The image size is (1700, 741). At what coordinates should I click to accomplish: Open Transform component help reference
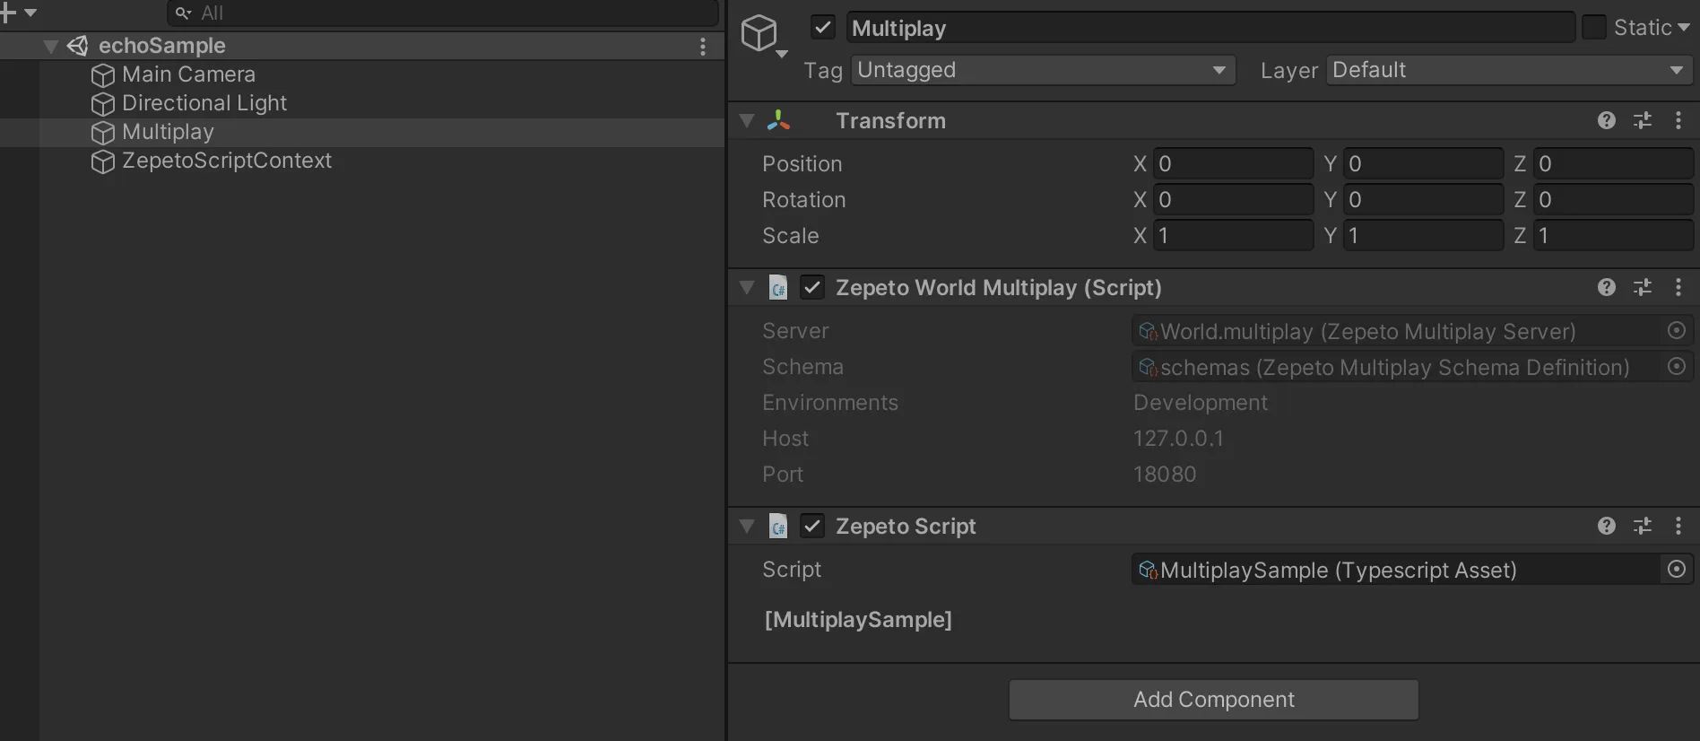pyautogui.click(x=1607, y=121)
